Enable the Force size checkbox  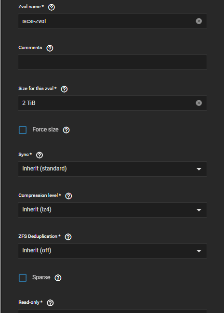coord(23,130)
